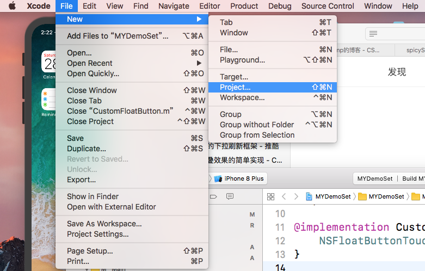The width and height of the screenshot is (425, 271).
Task: Choose Save in File menu
Action: (x=132, y=138)
